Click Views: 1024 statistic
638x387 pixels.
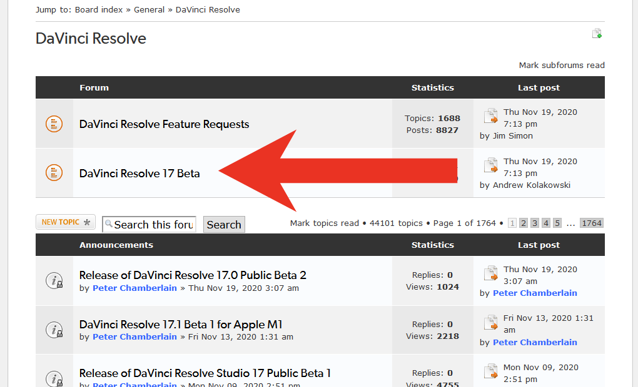[x=432, y=287]
